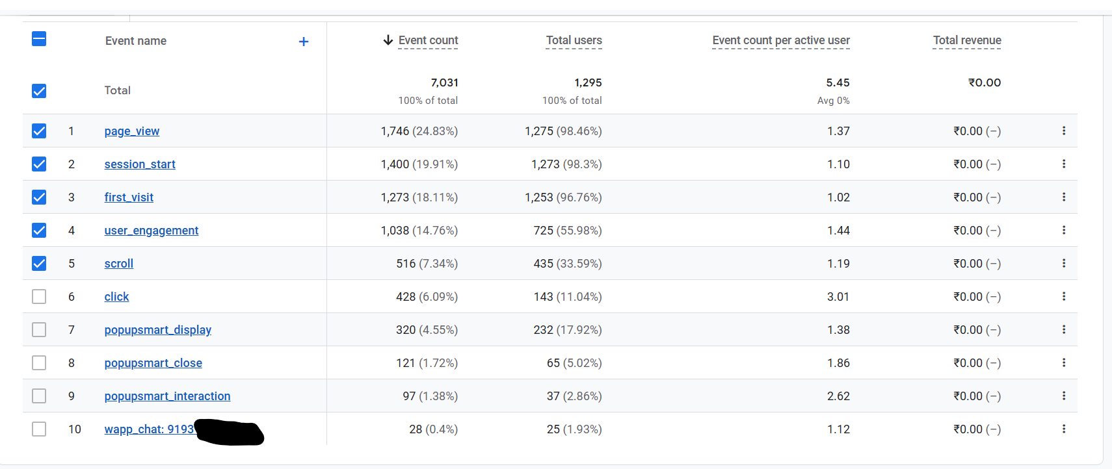The width and height of the screenshot is (1112, 469).
Task: Open three-dot menu for popupsmart_interaction row
Action: 1064,396
